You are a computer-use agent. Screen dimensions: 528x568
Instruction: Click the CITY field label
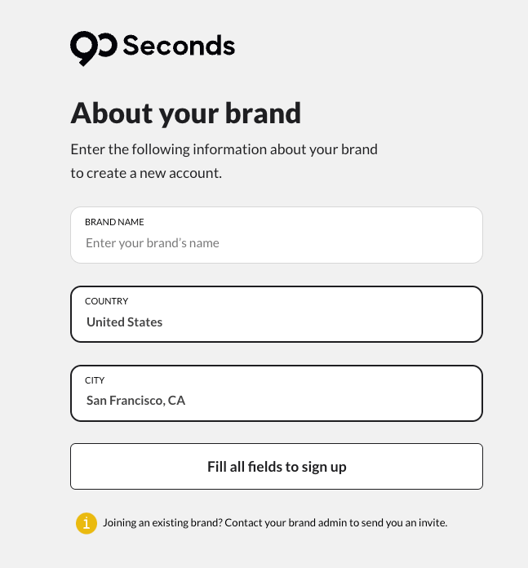tap(95, 380)
